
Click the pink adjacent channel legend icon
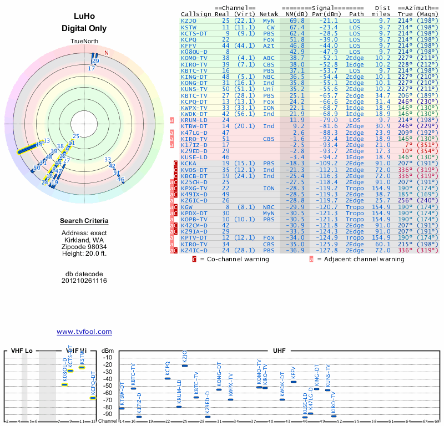click(311, 259)
